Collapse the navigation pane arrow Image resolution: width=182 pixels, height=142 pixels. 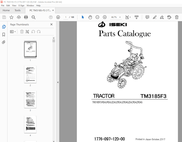point(58,82)
